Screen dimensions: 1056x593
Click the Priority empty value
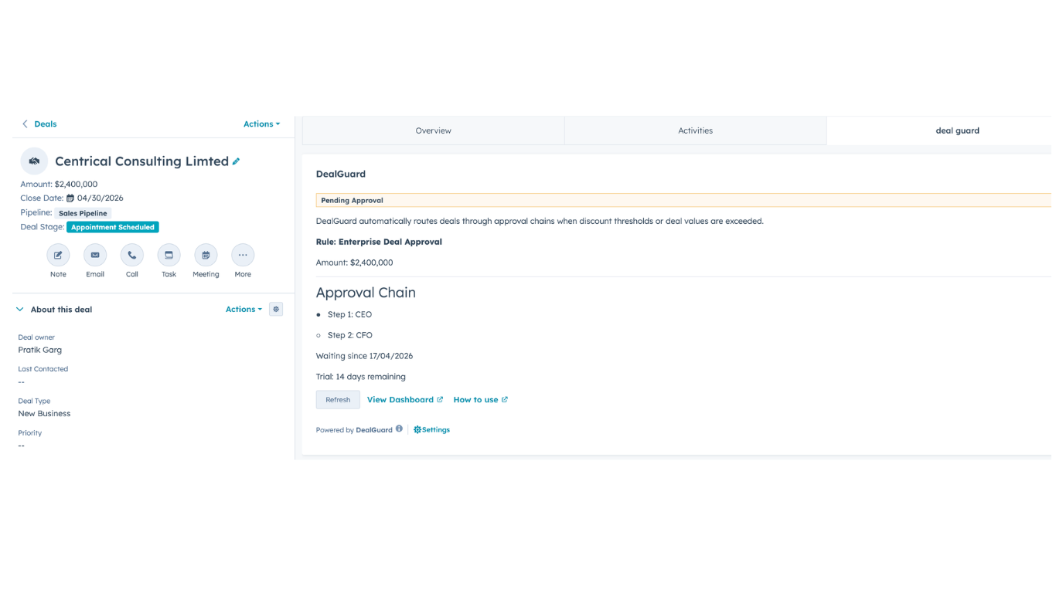click(22, 446)
